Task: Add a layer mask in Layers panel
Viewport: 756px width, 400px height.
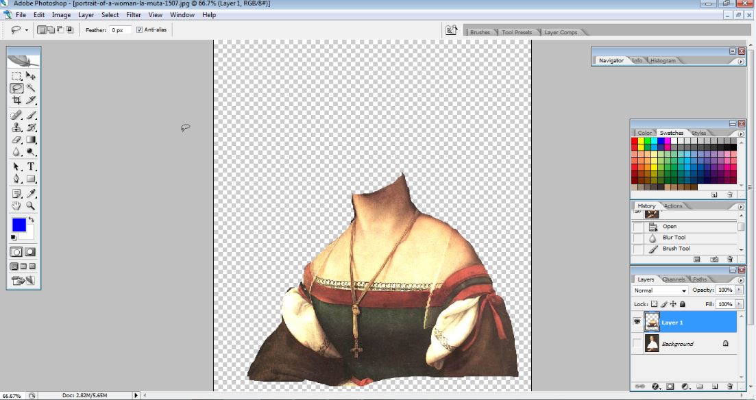Action: (670, 386)
